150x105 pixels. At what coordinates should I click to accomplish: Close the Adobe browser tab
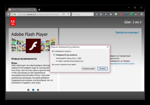tap(34, 10)
